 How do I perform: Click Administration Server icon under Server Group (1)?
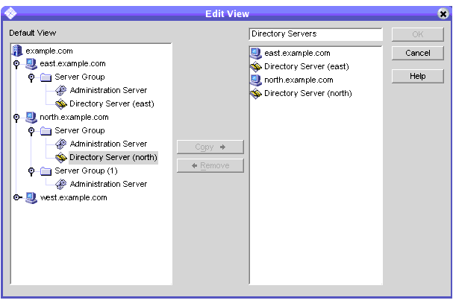[61, 184]
